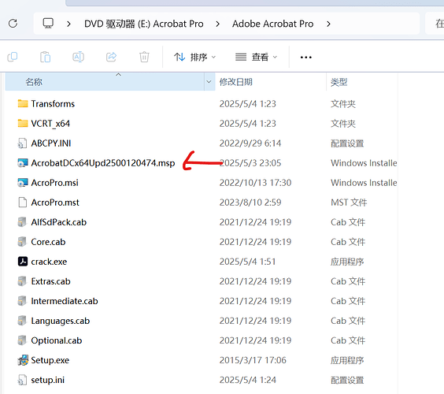Click the paste toolbar icon

coord(46,57)
